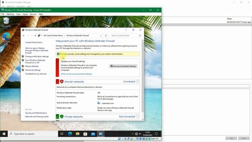Click the network icon in the system tray

pos(136,134)
